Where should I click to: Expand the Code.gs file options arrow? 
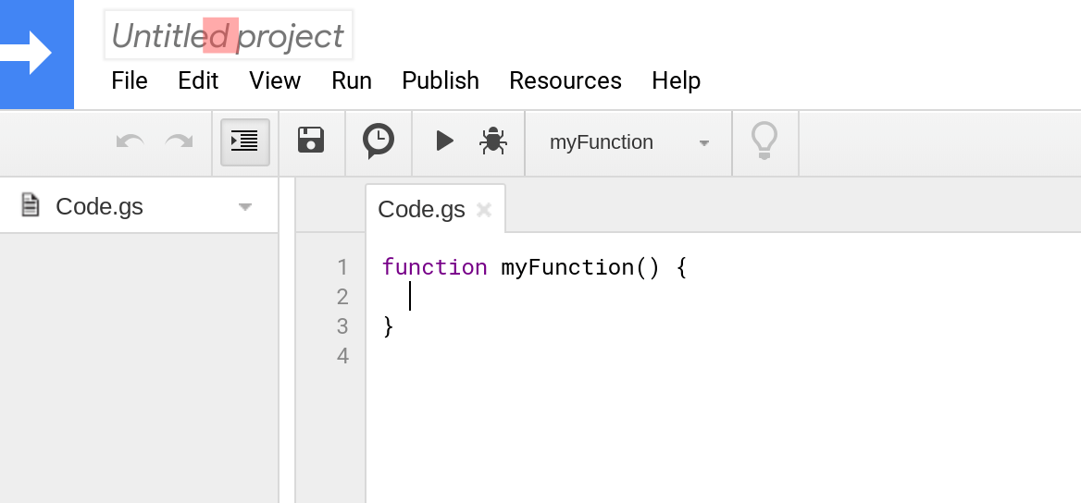click(244, 207)
